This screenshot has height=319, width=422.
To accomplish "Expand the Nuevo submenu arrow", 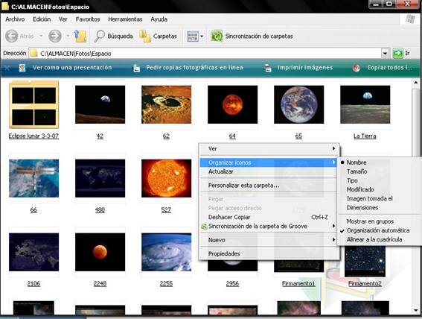I will [x=333, y=239].
